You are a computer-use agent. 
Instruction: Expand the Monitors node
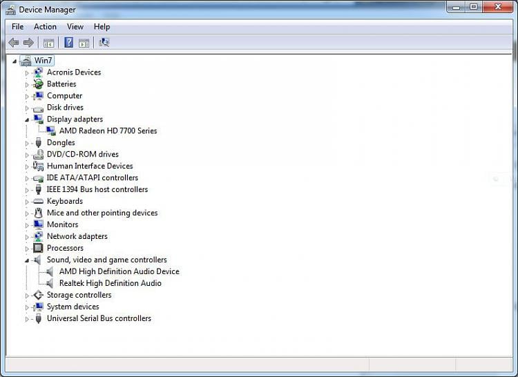tap(27, 225)
